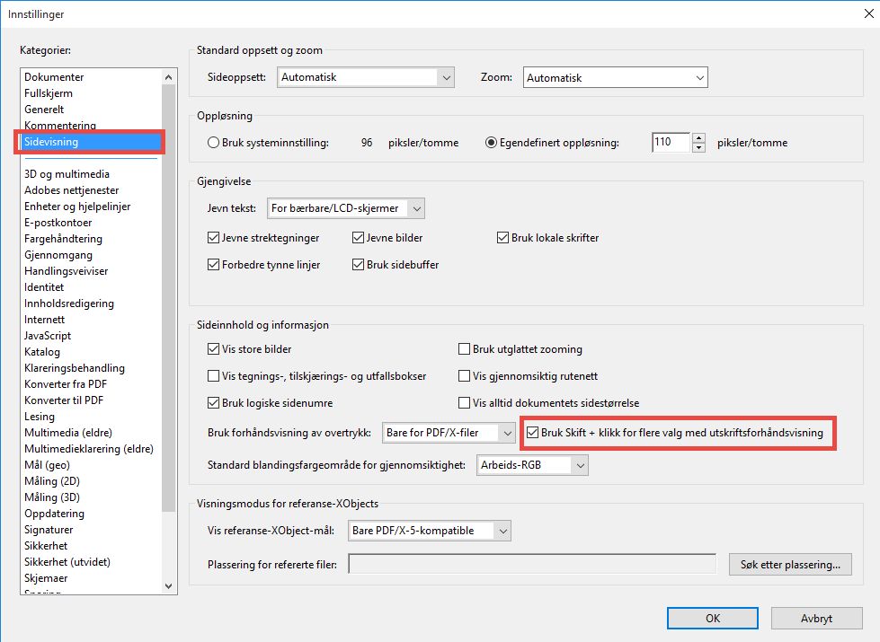Select Skjemaer category
The width and height of the screenshot is (880, 642).
coord(46,578)
